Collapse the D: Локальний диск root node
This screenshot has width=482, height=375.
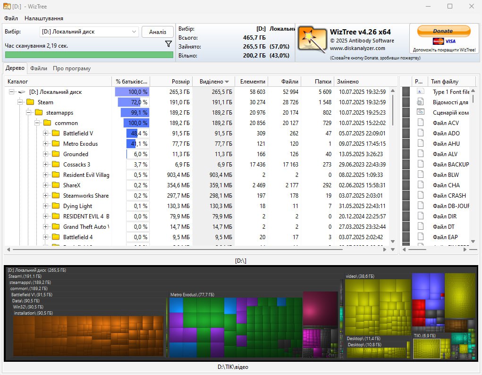coord(11,92)
